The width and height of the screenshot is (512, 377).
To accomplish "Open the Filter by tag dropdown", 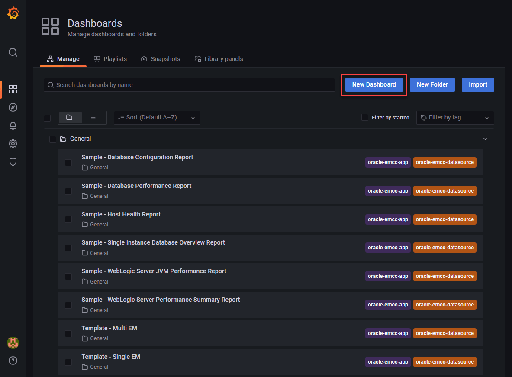I will tap(454, 117).
